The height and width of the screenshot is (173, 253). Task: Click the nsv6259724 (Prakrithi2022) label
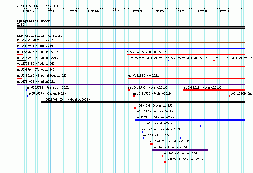pos(48,87)
